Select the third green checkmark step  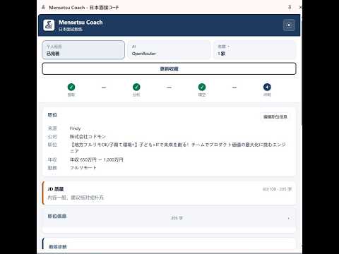202,87
